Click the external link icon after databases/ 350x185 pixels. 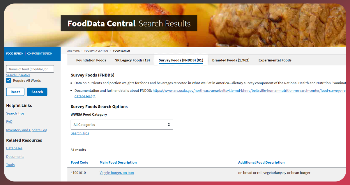(x=94, y=96)
